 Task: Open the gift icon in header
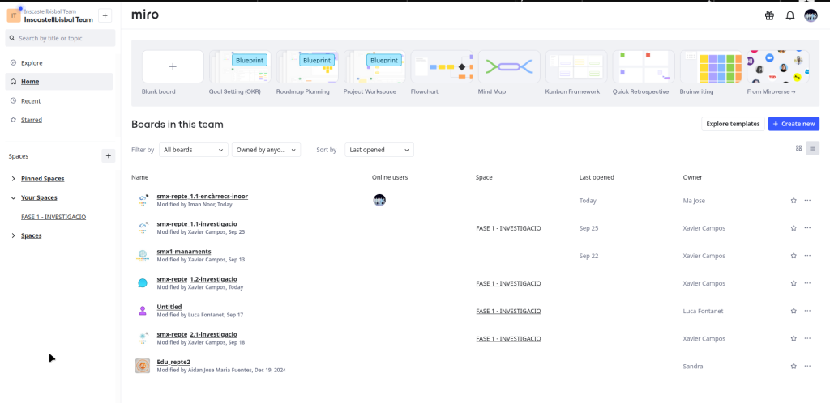coord(769,15)
